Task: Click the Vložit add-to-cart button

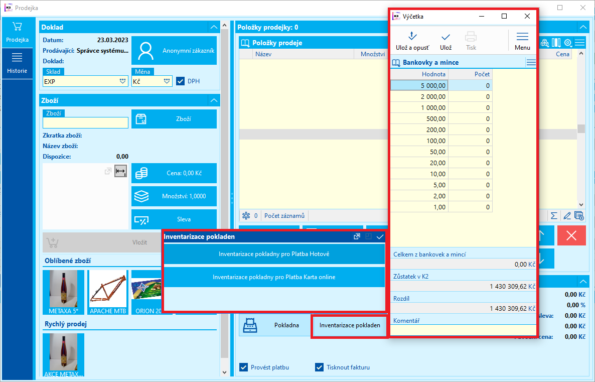Action: [x=102, y=242]
